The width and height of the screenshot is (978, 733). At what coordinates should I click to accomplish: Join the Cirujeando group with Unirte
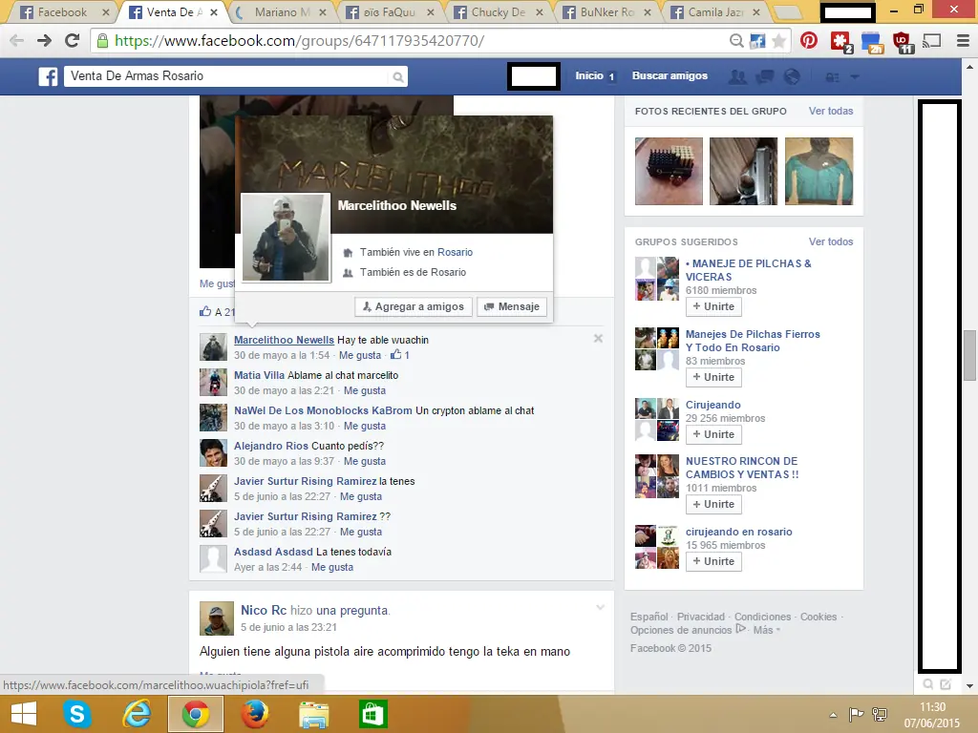pos(713,434)
